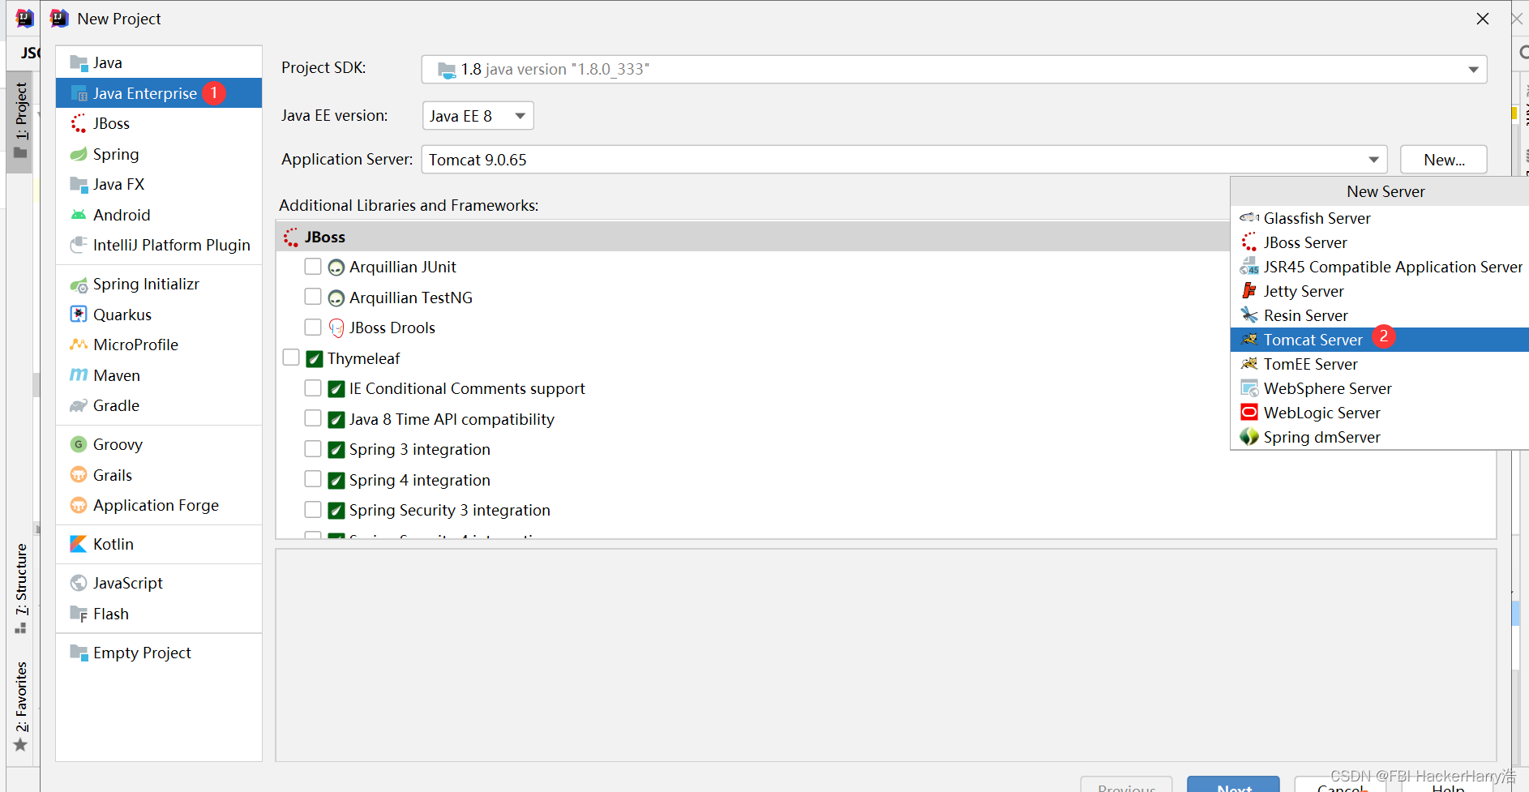Choose TomEE Server from New Server menu
The width and height of the screenshot is (1529, 792).
(x=1380, y=364)
